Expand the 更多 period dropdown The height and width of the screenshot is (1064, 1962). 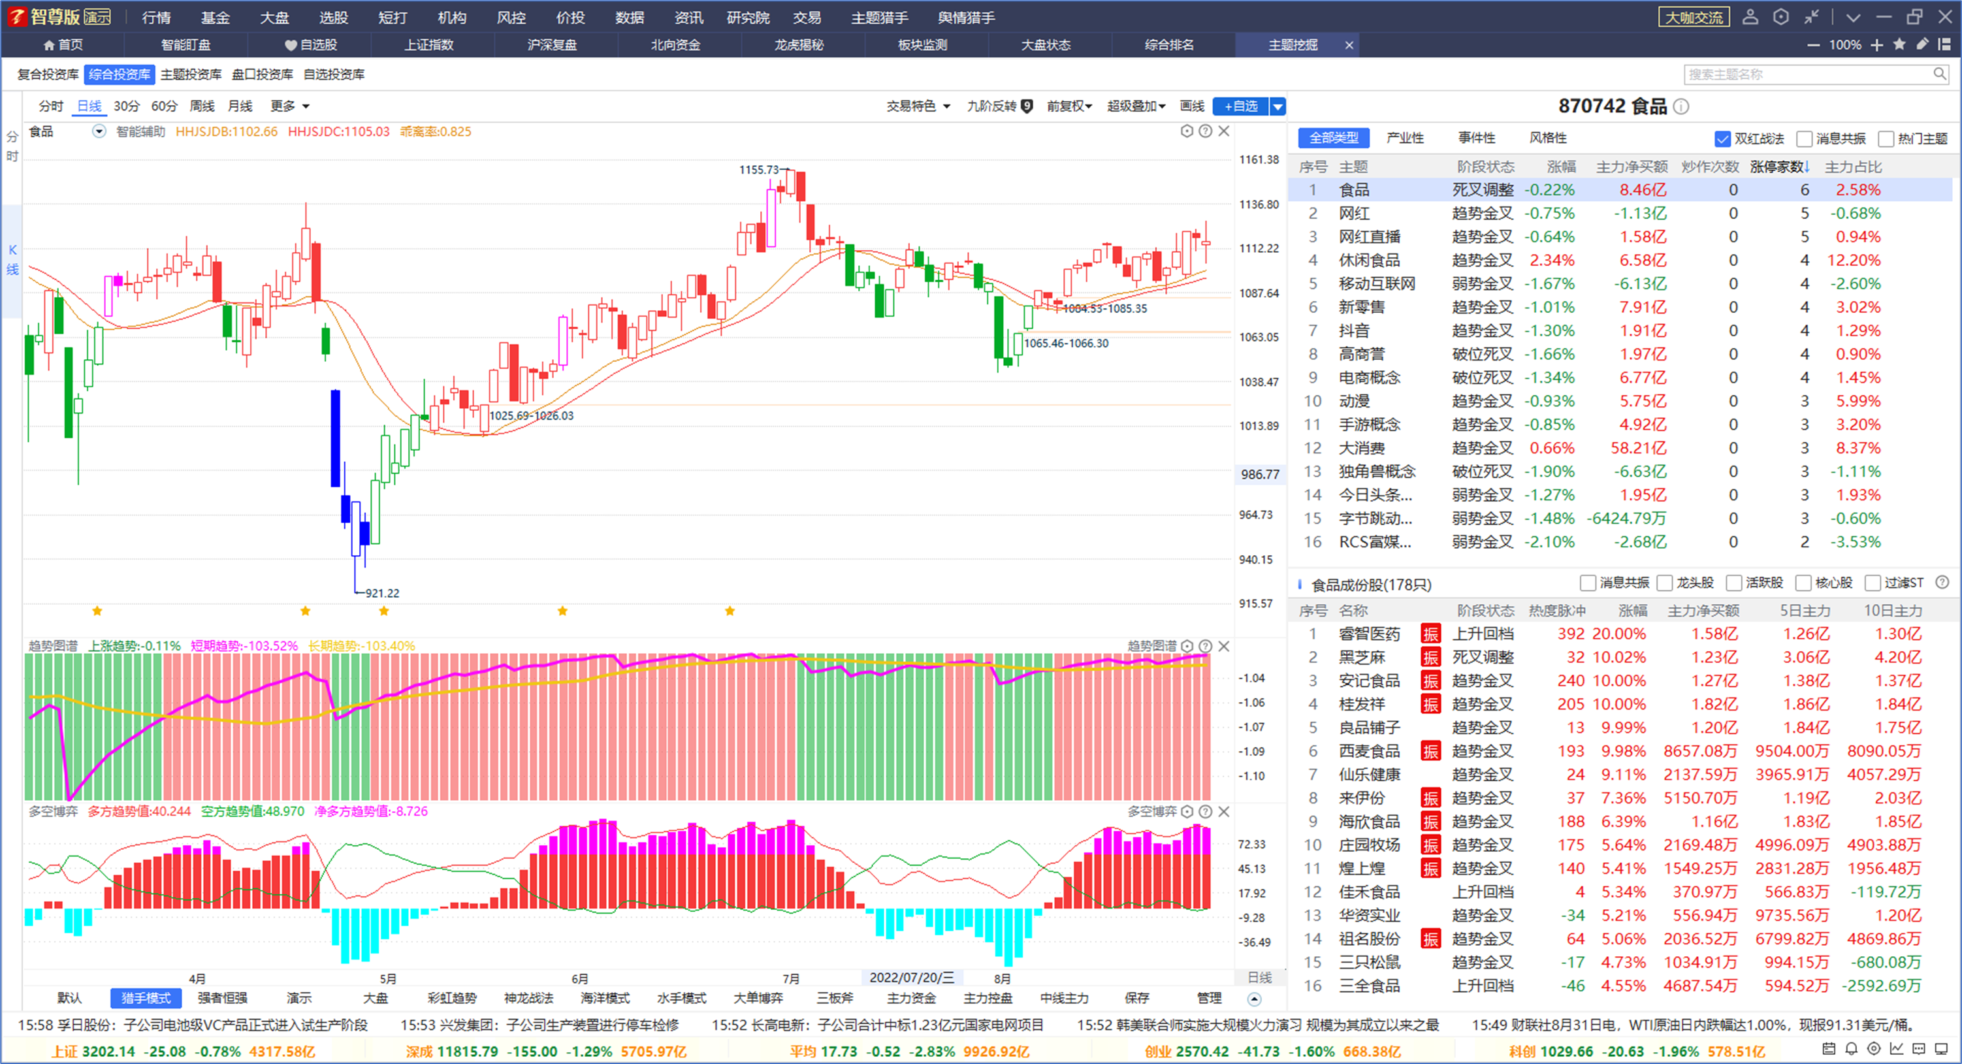click(x=290, y=106)
